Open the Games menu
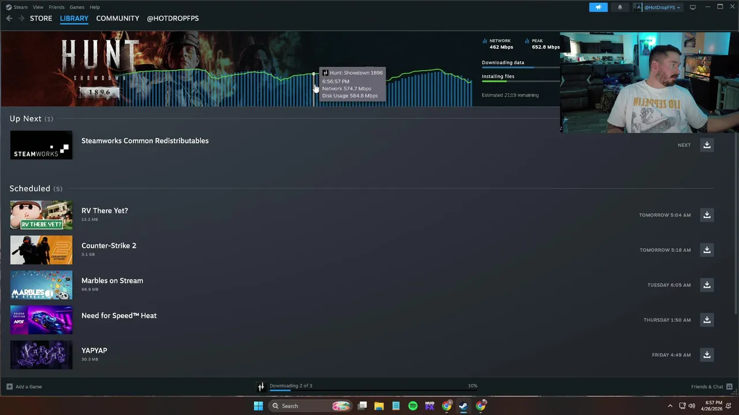Viewport: 739px width, 415px height. [x=77, y=7]
